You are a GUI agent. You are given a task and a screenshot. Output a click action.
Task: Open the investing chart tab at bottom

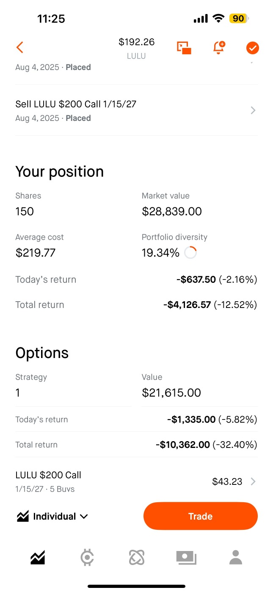tap(38, 557)
